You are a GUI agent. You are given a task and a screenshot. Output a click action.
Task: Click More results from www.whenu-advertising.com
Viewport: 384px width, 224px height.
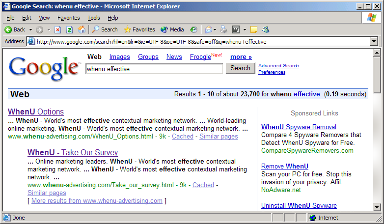pos(97,201)
